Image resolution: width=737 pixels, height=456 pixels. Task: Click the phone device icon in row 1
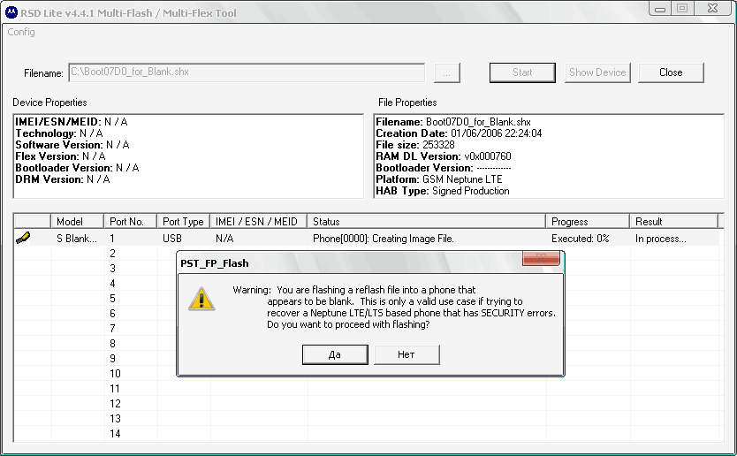coord(23,238)
